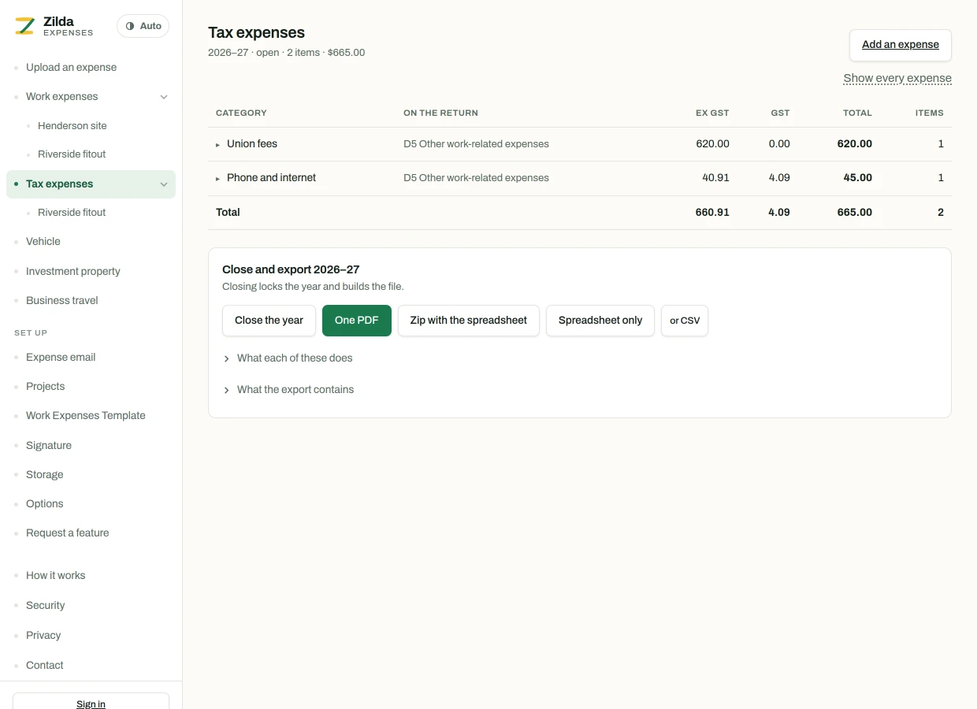977x709 pixels.
Task: Click the Zilda logo icon
Action: (24, 26)
